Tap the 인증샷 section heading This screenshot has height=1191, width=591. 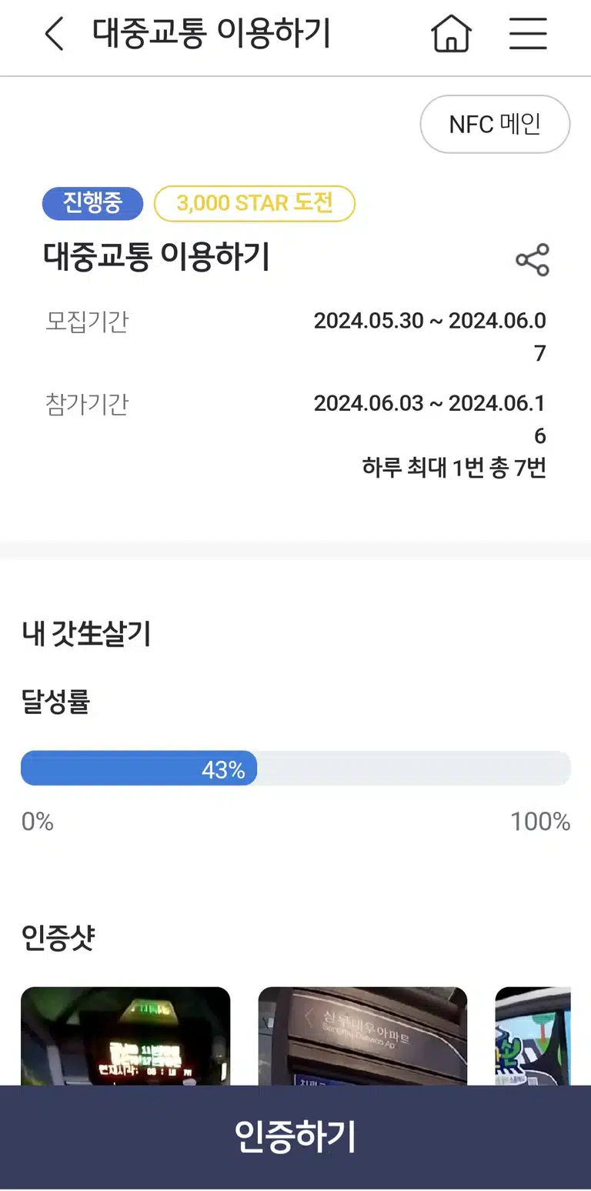click(x=58, y=938)
